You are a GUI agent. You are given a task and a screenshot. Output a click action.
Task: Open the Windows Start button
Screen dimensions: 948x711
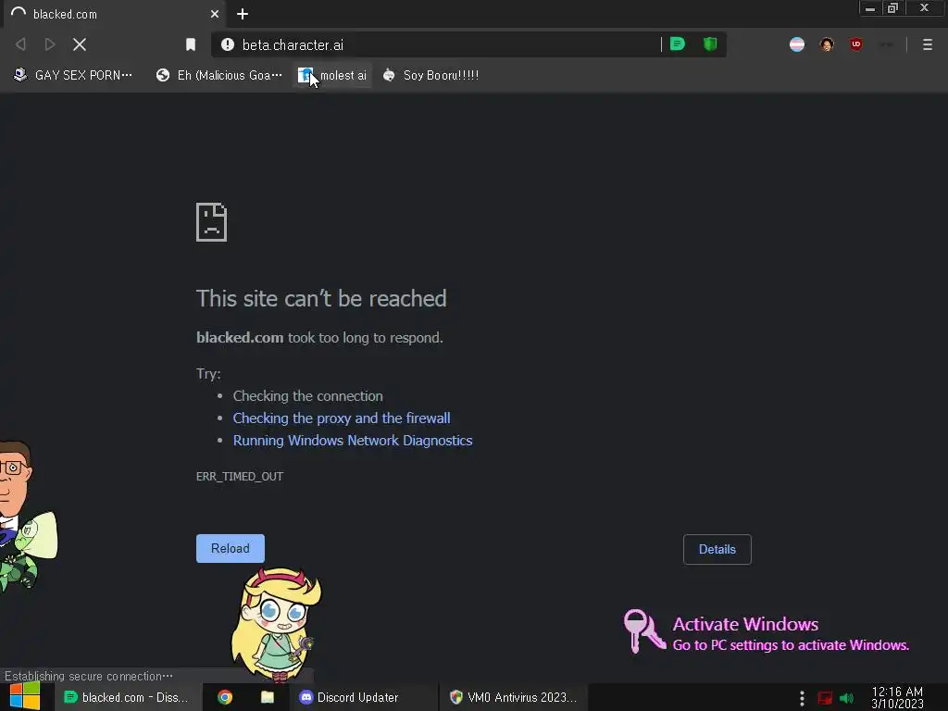click(25, 696)
